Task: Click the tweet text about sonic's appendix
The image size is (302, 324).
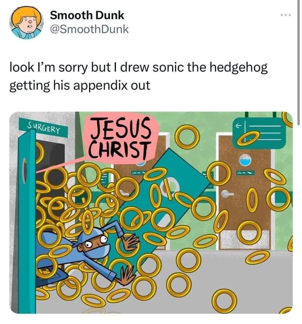Action: tap(139, 76)
